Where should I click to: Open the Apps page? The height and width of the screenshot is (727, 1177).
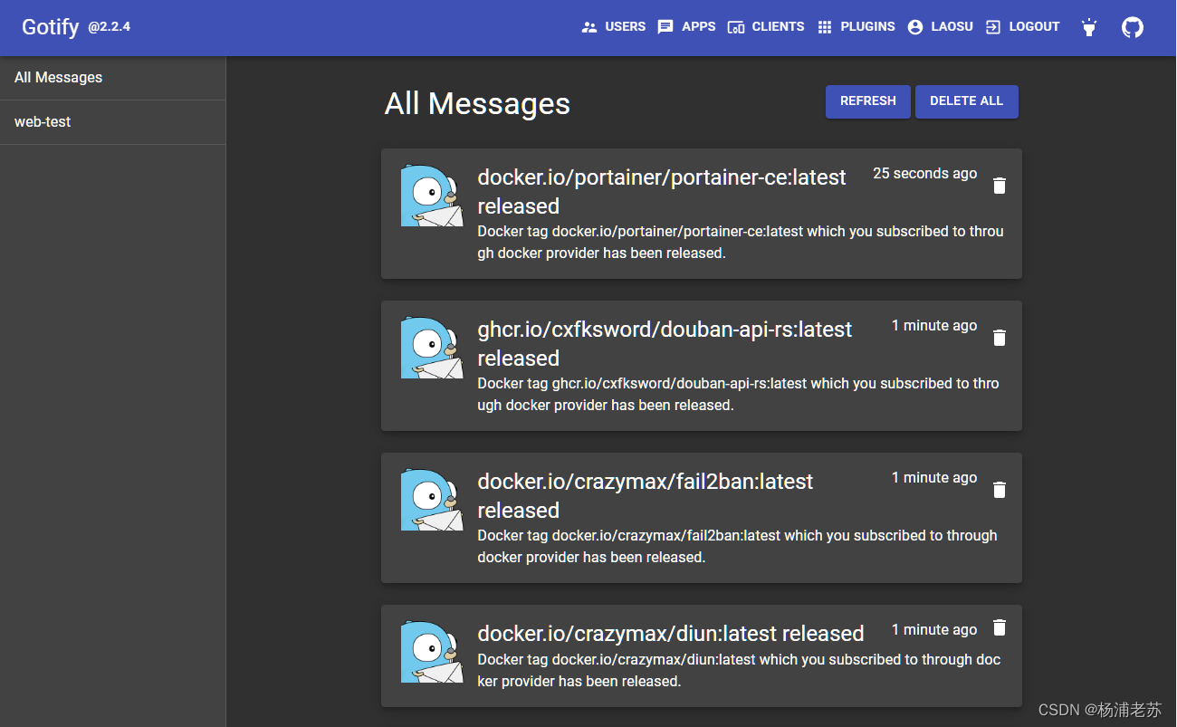[686, 27]
